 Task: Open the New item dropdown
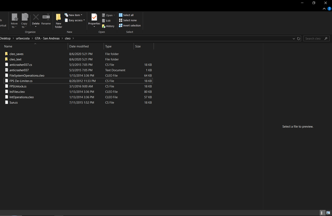74,15
